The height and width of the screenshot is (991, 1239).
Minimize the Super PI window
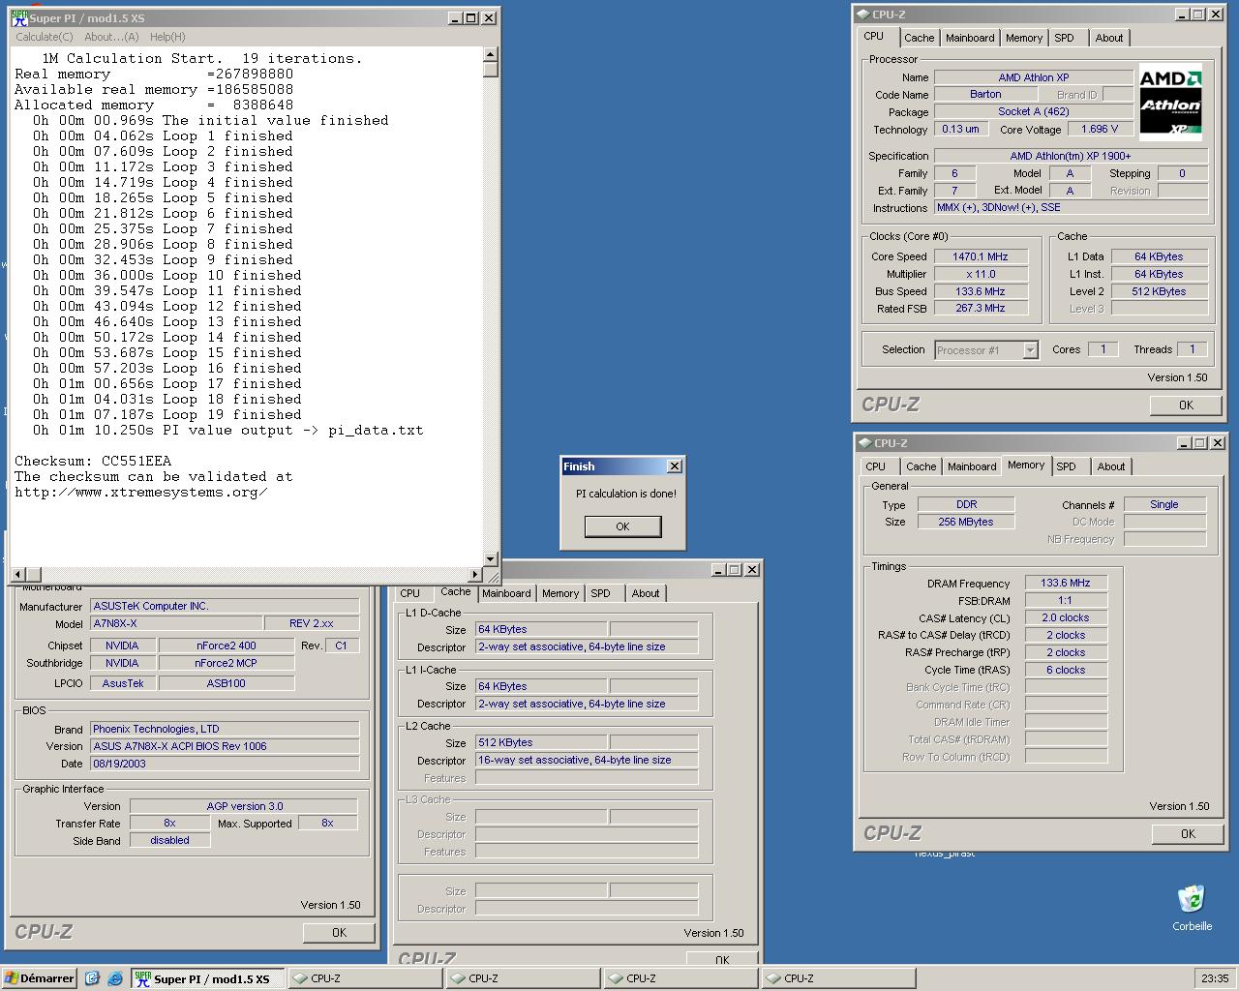pyautogui.click(x=456, y=17)
